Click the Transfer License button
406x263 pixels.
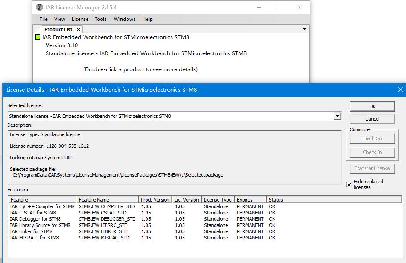click(x=372, y=168)
